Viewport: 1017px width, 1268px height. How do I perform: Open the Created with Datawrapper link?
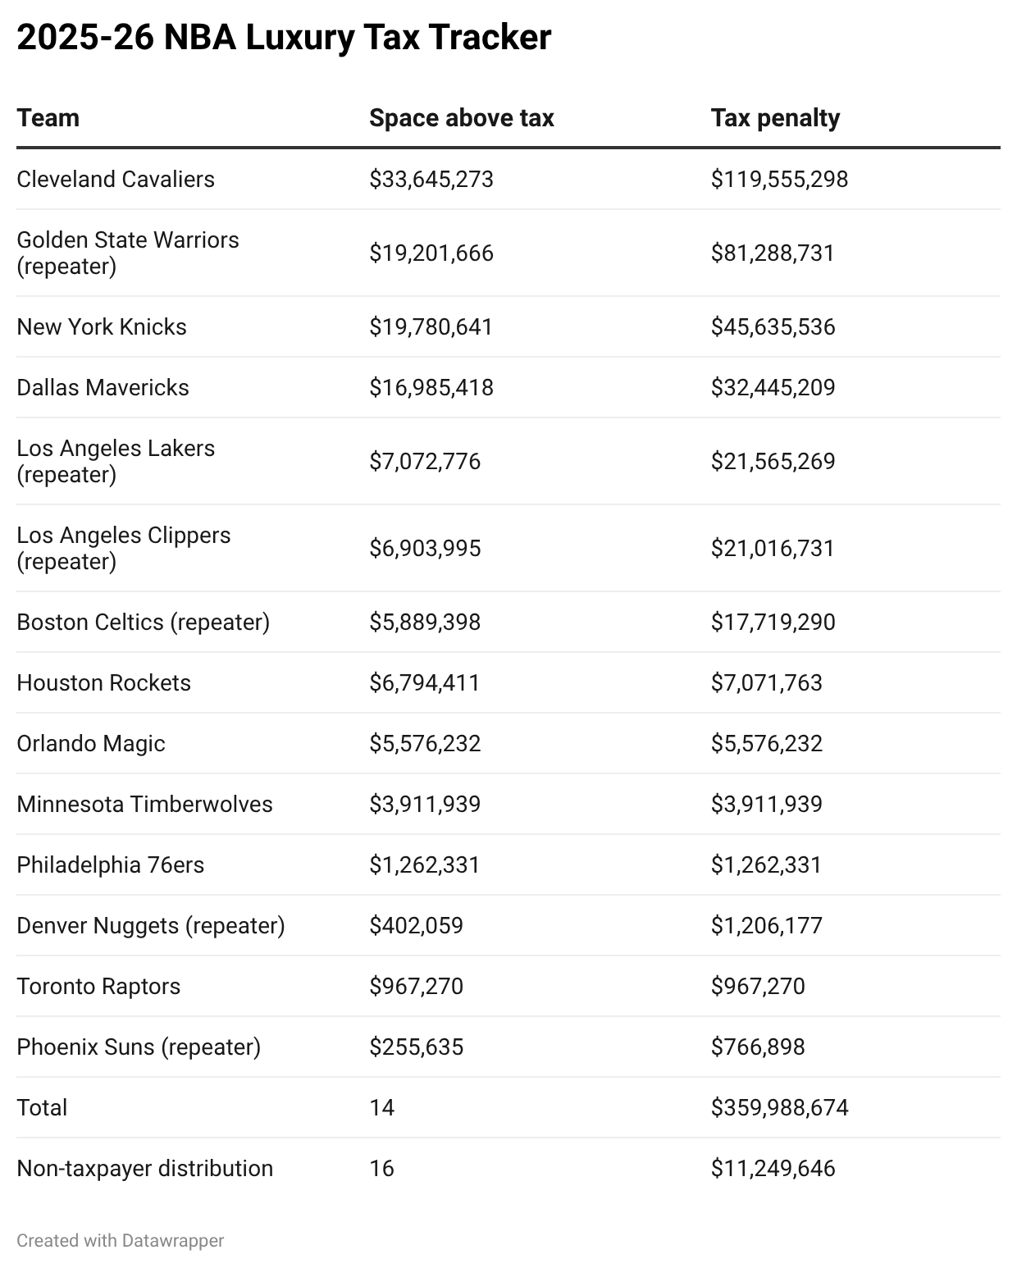click(120, 1240)
